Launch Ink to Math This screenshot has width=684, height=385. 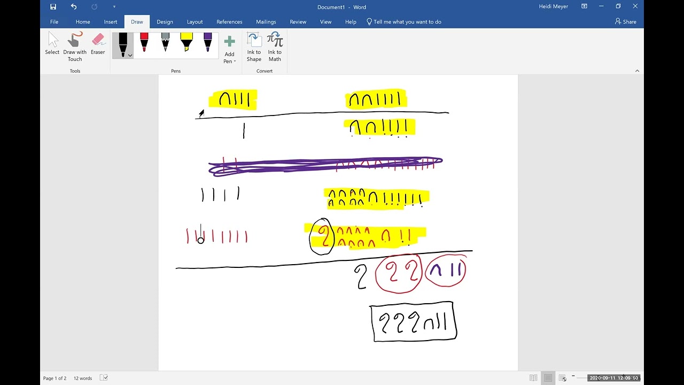point(275,47)
